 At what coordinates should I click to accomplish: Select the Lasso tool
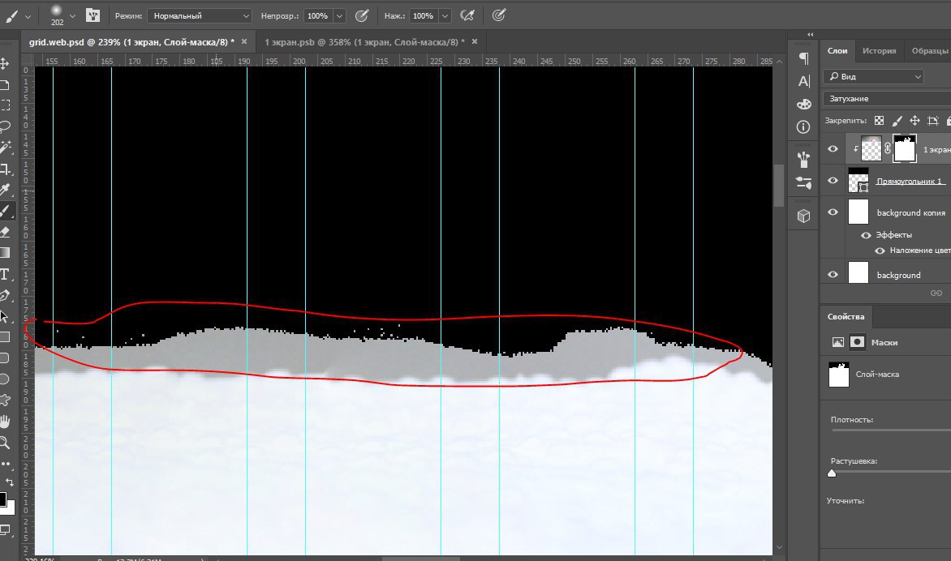click(5, 126)
